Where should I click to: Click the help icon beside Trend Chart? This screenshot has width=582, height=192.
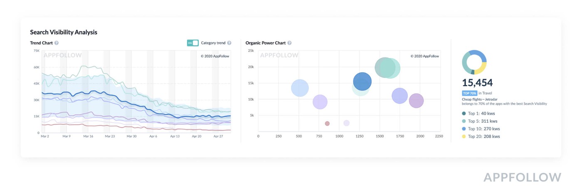pyautogui.click(x=57, y=43)
